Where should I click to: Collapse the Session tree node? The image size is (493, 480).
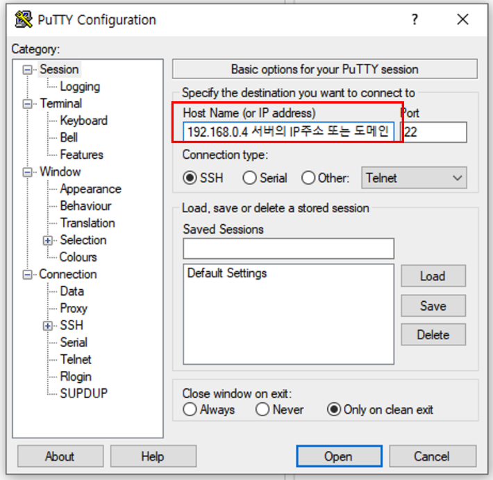pos(27,70)
